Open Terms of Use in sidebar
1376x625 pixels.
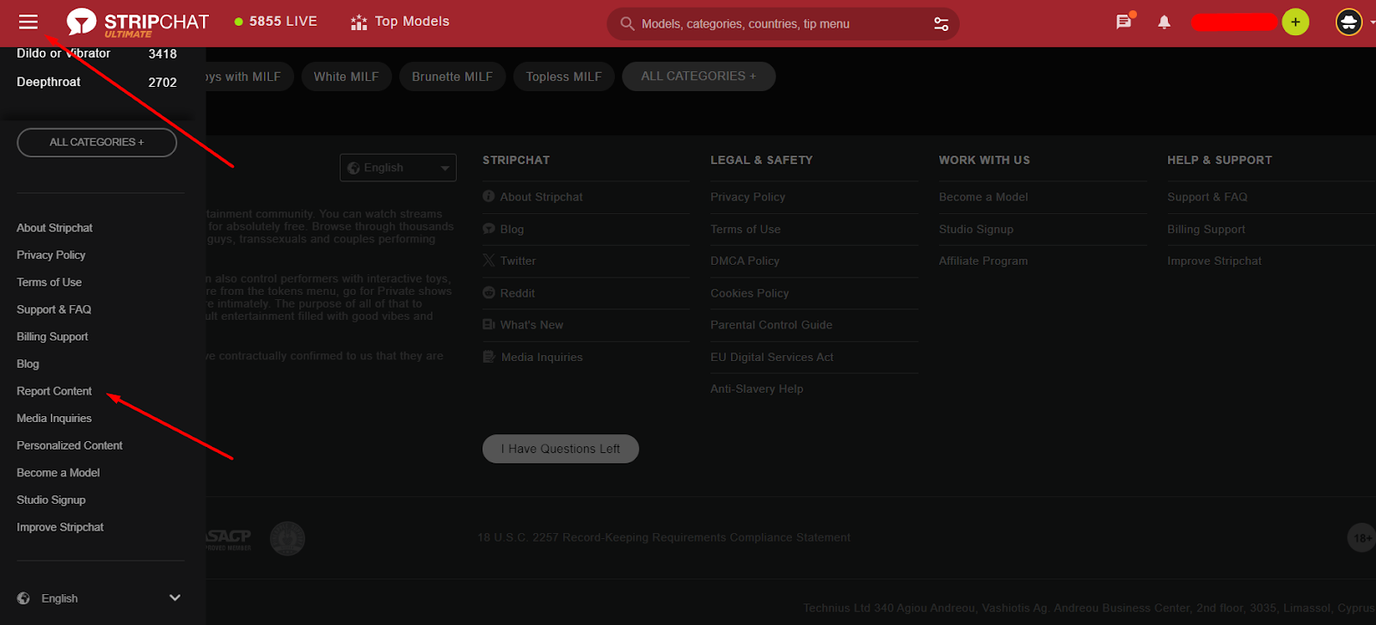(49, 282)
